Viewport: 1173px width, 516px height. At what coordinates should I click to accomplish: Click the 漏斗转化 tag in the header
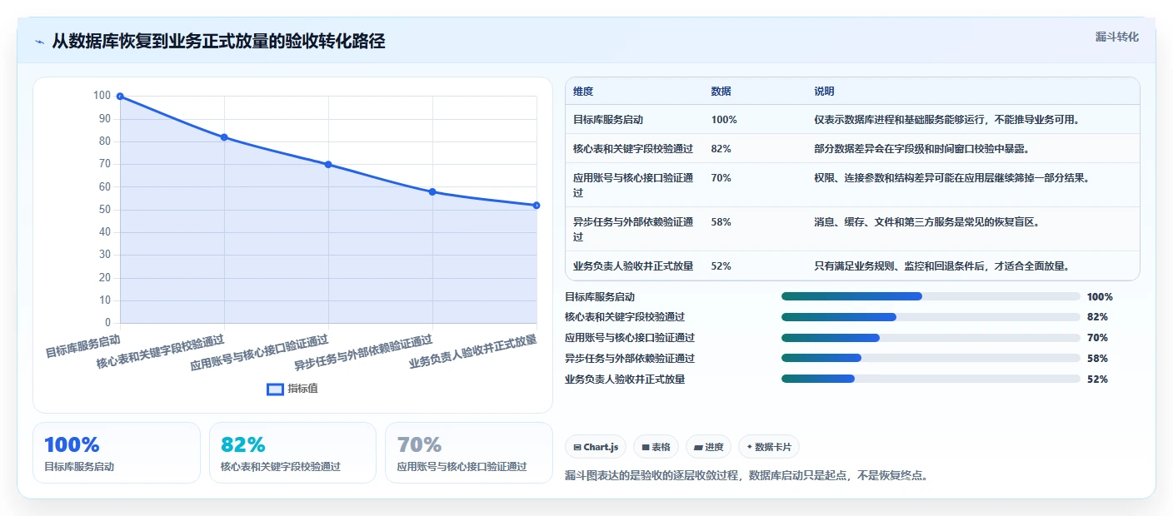click(x=1116, y=37)
